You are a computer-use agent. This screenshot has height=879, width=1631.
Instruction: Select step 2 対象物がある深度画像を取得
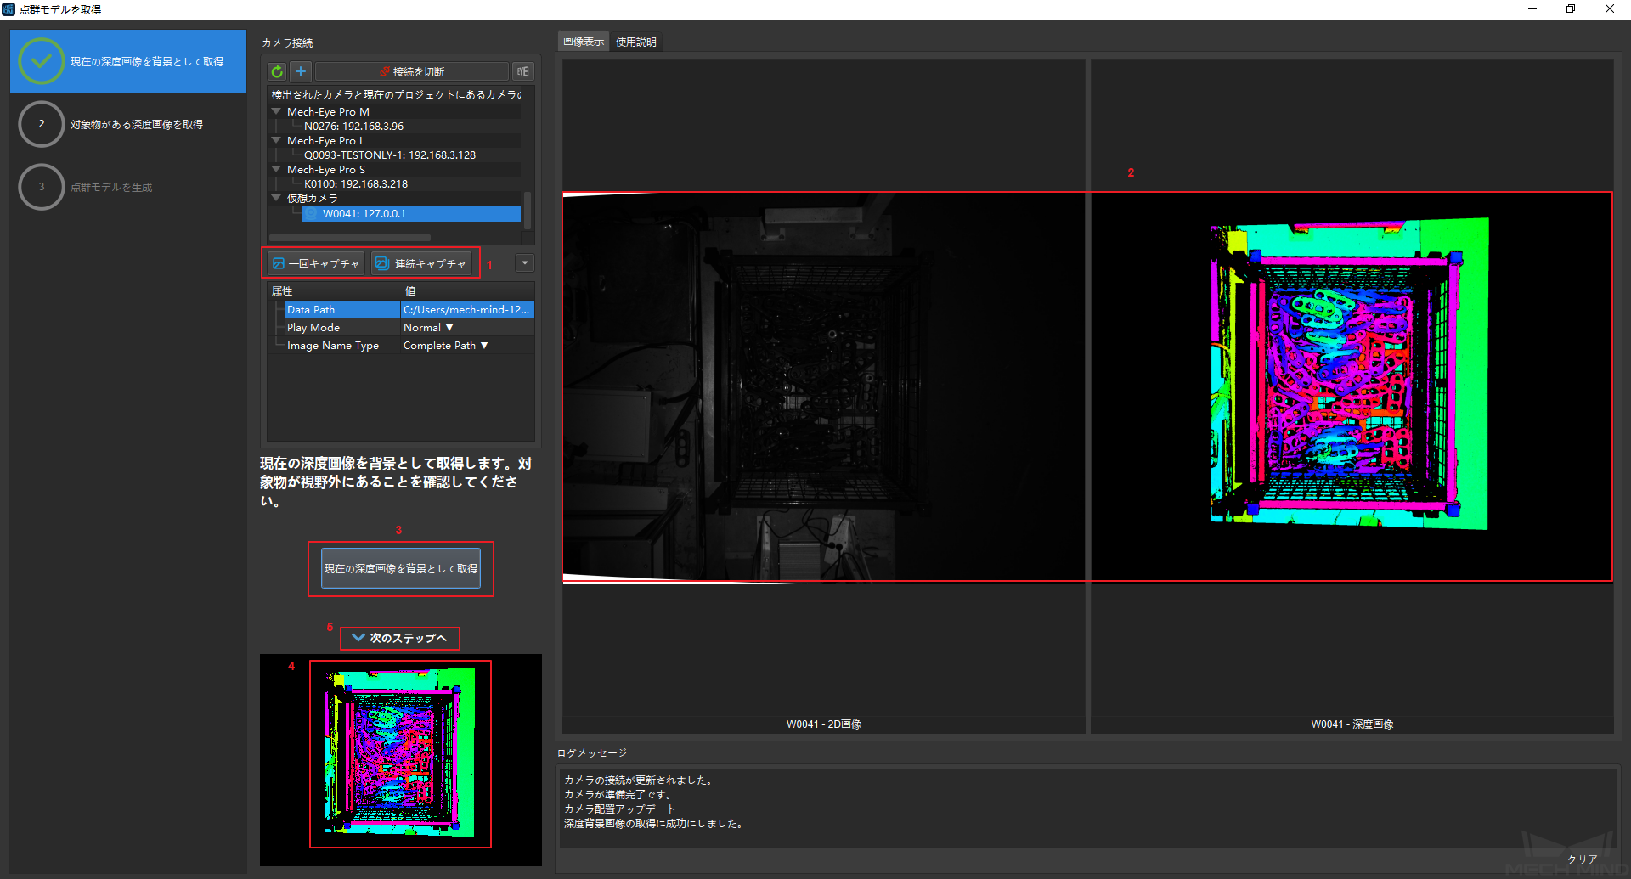pyautogui.click(x=136, y=125)
